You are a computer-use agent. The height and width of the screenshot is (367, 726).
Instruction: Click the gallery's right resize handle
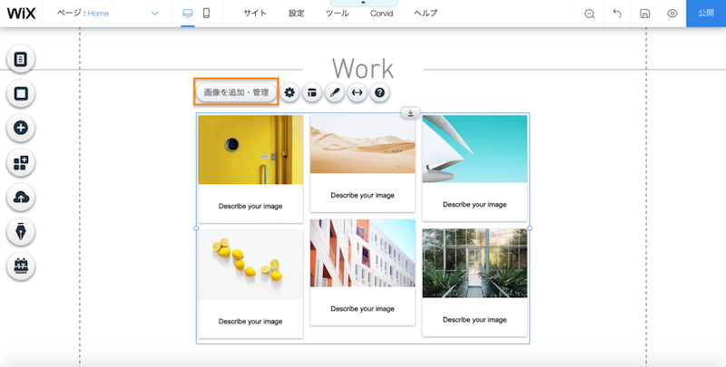coord(530,227)
